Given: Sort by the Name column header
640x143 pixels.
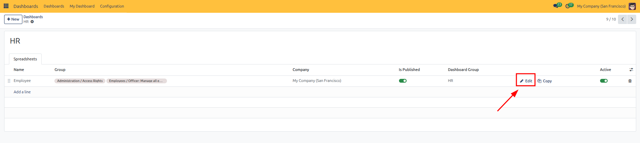Looking at the screenshot, I should [19, 70].
